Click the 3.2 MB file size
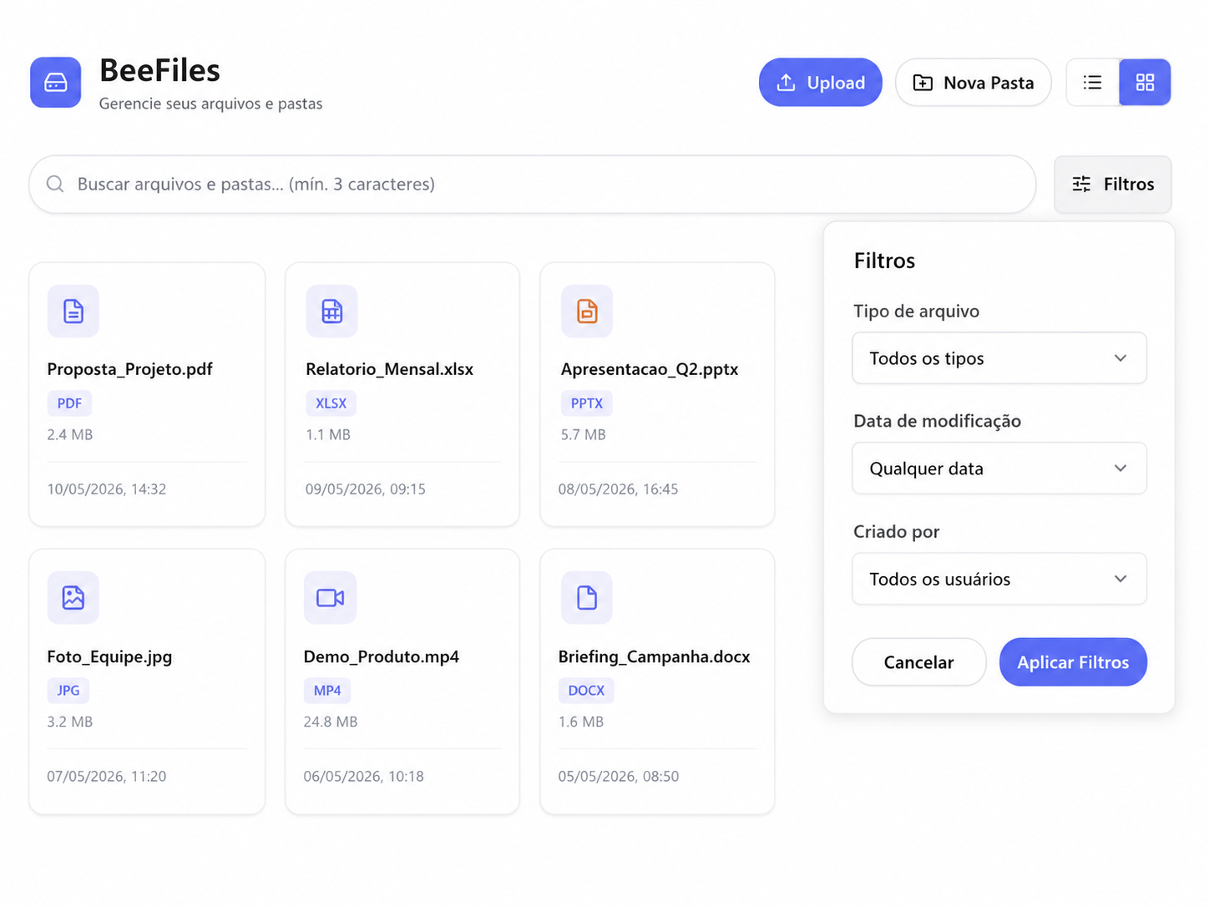This screenshot has width=1209, height=907. point(70,722)
